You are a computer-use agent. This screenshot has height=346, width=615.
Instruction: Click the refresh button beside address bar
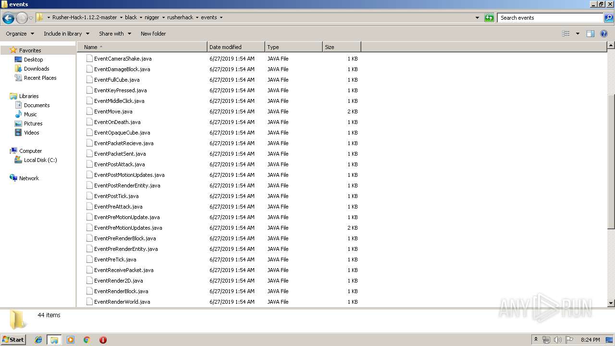(x=489, y=18)
